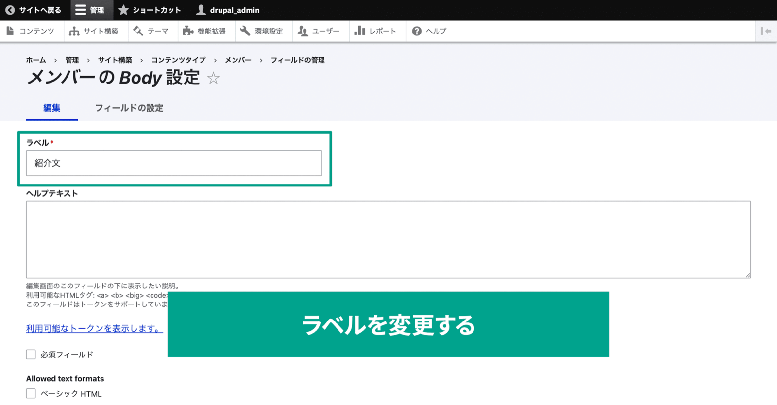This screenshot has height=405, width=777.
Task: Click the toolbar orientation toggle icon
Action: tap(766, 31)
